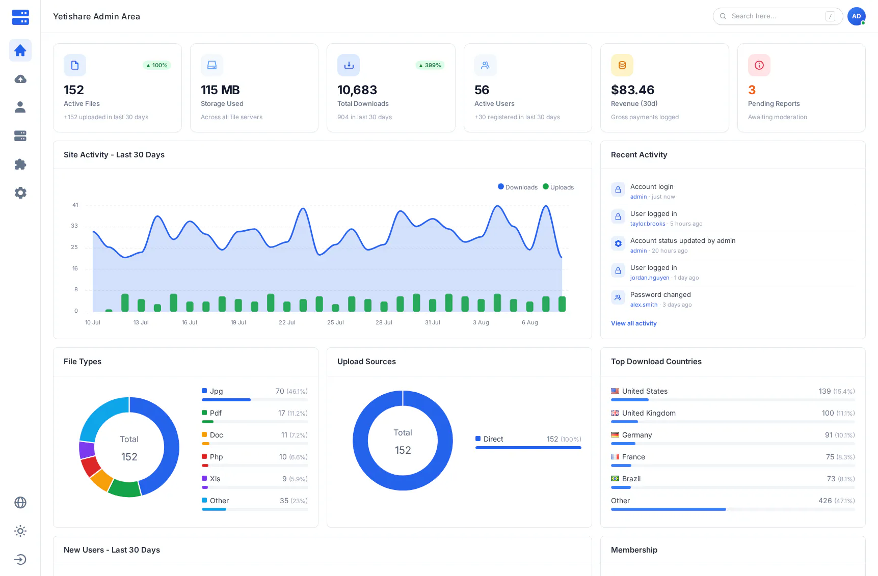Click the New Users - Last 30 Days heading
The image size is (878, 576).
[x=112, y=550]
